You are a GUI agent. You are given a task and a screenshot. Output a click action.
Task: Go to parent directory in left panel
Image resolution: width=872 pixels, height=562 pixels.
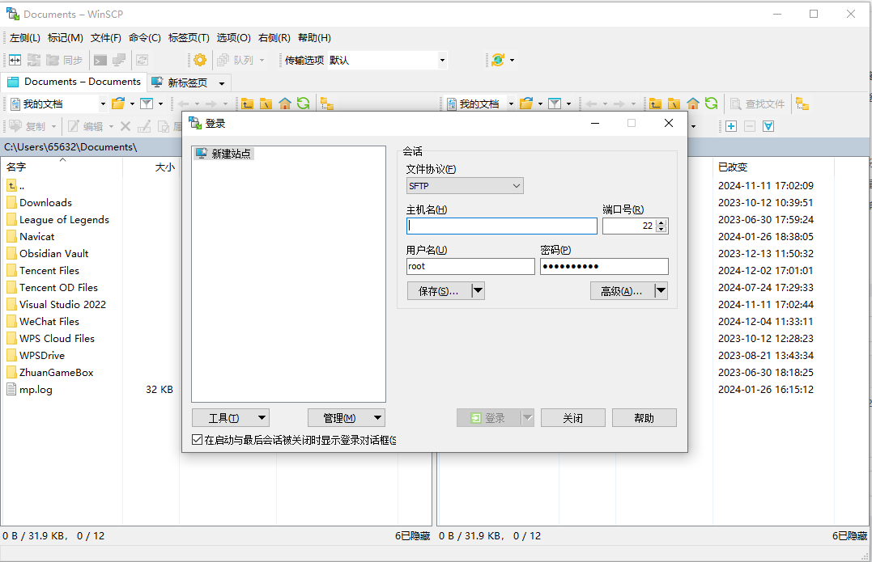[x=247, y=104]
